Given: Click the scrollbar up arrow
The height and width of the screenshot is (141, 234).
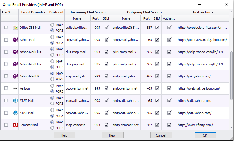Looking at the screenshot, I should point(231,12).
